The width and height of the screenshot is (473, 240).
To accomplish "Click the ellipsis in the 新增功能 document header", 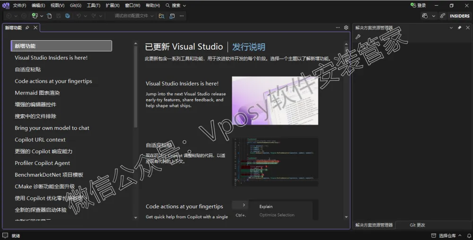I will (338, 28).
